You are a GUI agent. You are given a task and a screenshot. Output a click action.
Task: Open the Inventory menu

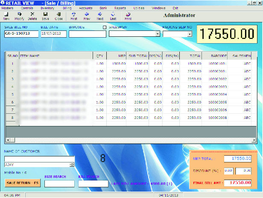coord(47,8)
